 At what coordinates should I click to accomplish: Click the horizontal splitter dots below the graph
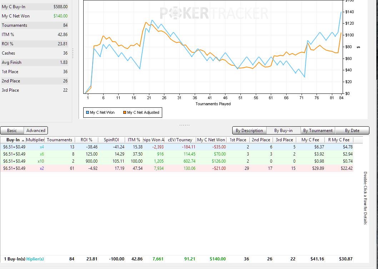pyautogui.click(x=184, y=125)
